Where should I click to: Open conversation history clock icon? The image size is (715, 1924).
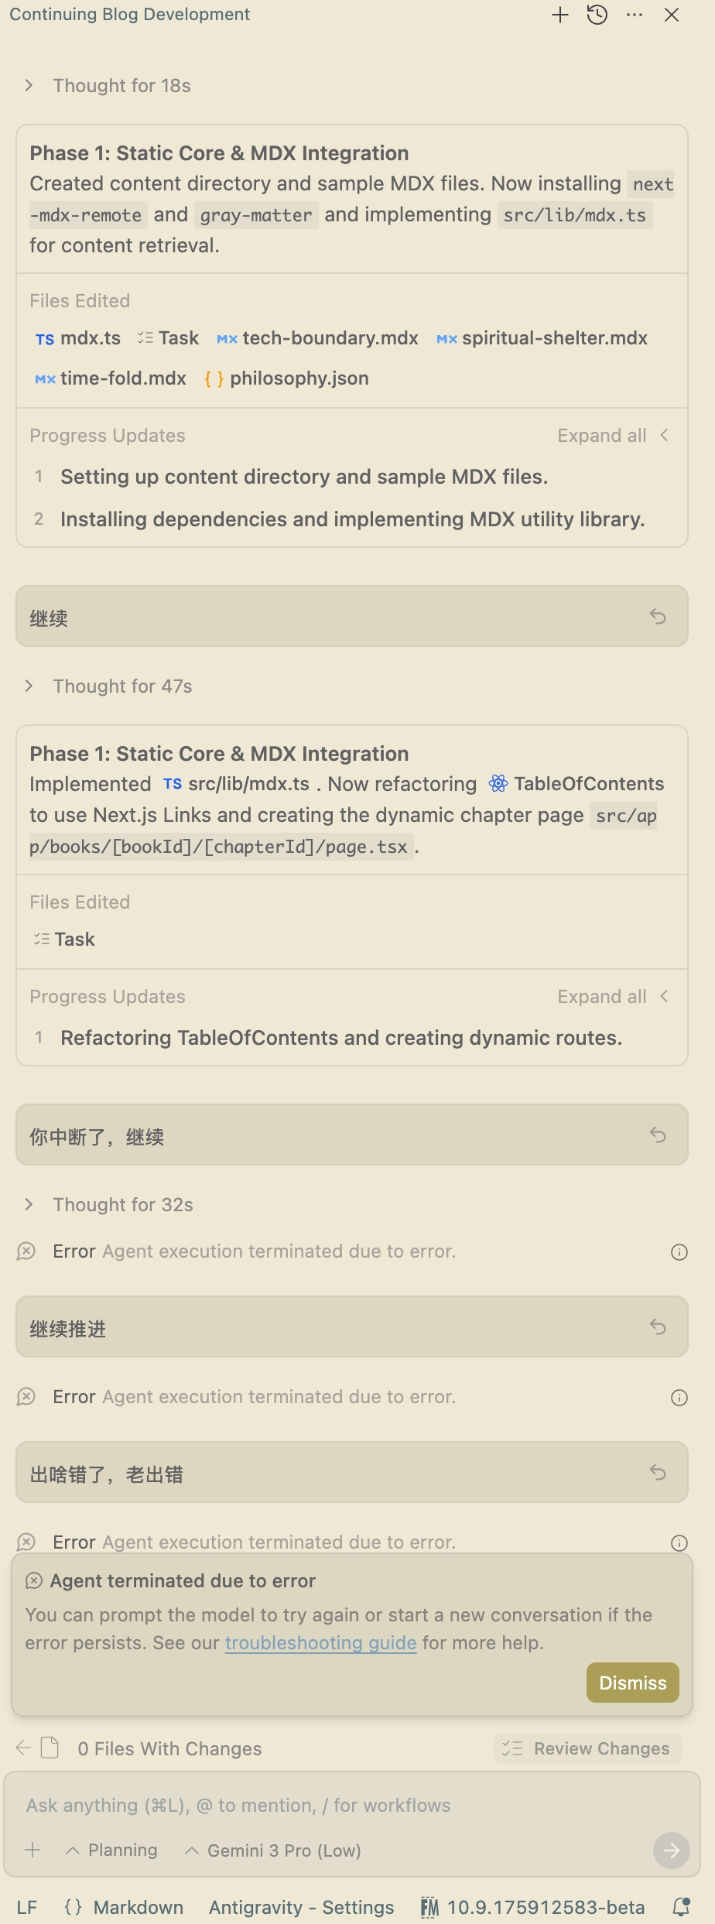[x=597, y=15]
